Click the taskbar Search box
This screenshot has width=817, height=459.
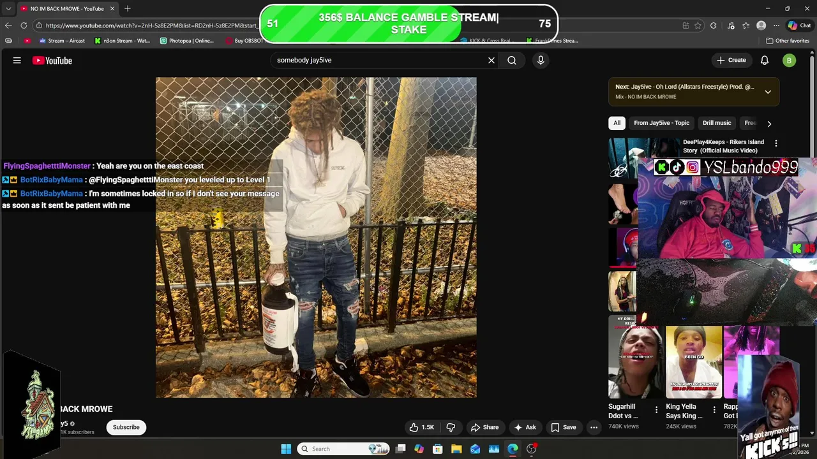[x=345, y=449]
